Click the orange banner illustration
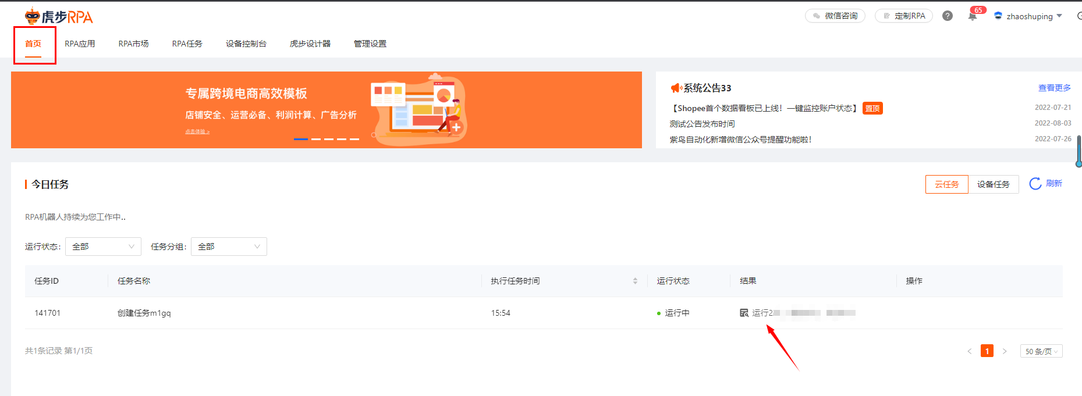 [x=419, y=109]
